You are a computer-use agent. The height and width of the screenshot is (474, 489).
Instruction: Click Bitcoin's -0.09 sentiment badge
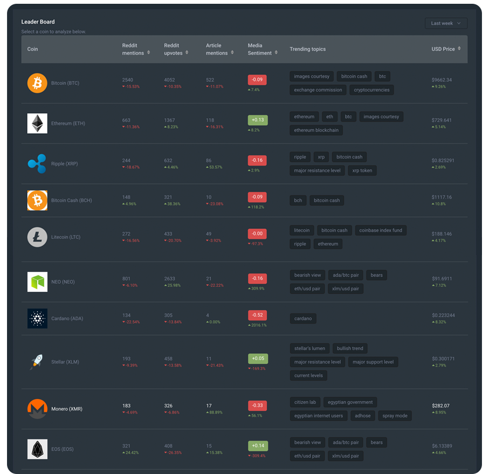257,80
